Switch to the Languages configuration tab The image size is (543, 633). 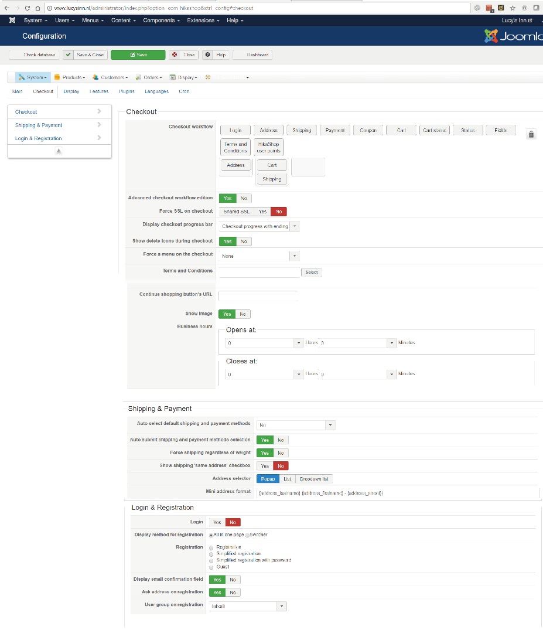[x=156, y=91]
